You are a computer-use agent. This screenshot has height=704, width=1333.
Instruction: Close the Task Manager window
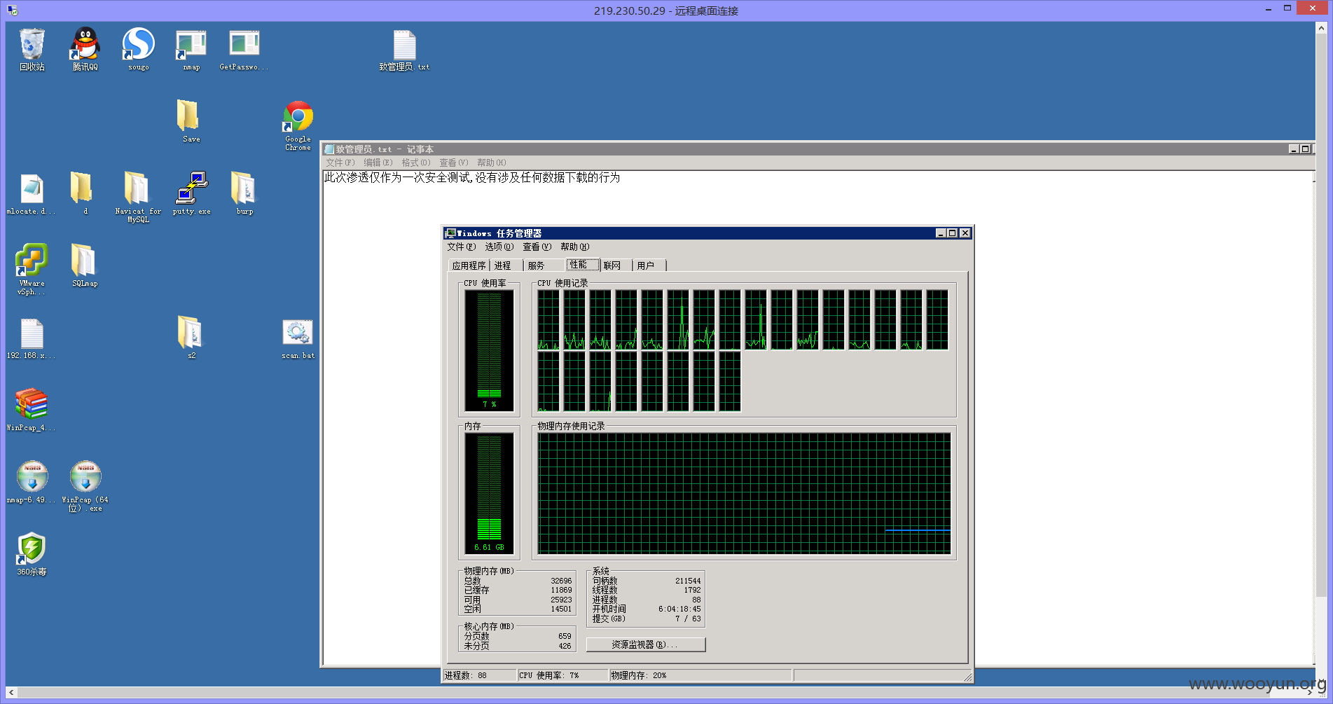965,233
